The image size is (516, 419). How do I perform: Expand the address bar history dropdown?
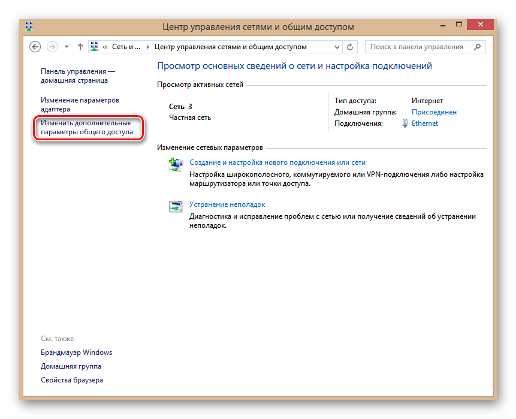point(337,47)
